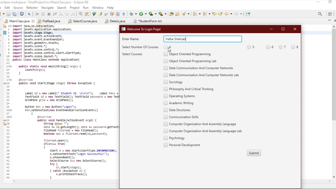Minimize the editor area with its minimize icon

pyautogui.click(x=329, y=20)
